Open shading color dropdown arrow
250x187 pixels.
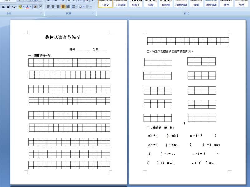coord(84,7)
